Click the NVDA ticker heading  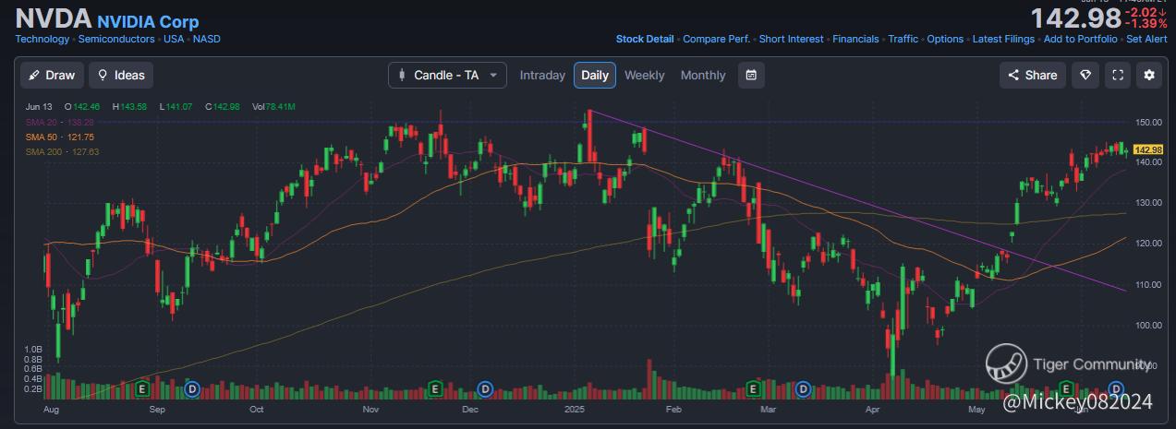pyautogui.click(x=54, y=18)
